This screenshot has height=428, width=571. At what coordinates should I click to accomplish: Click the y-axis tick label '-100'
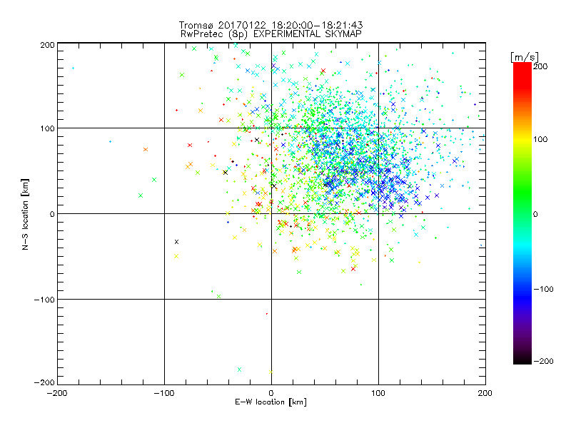tap(44, 300)
